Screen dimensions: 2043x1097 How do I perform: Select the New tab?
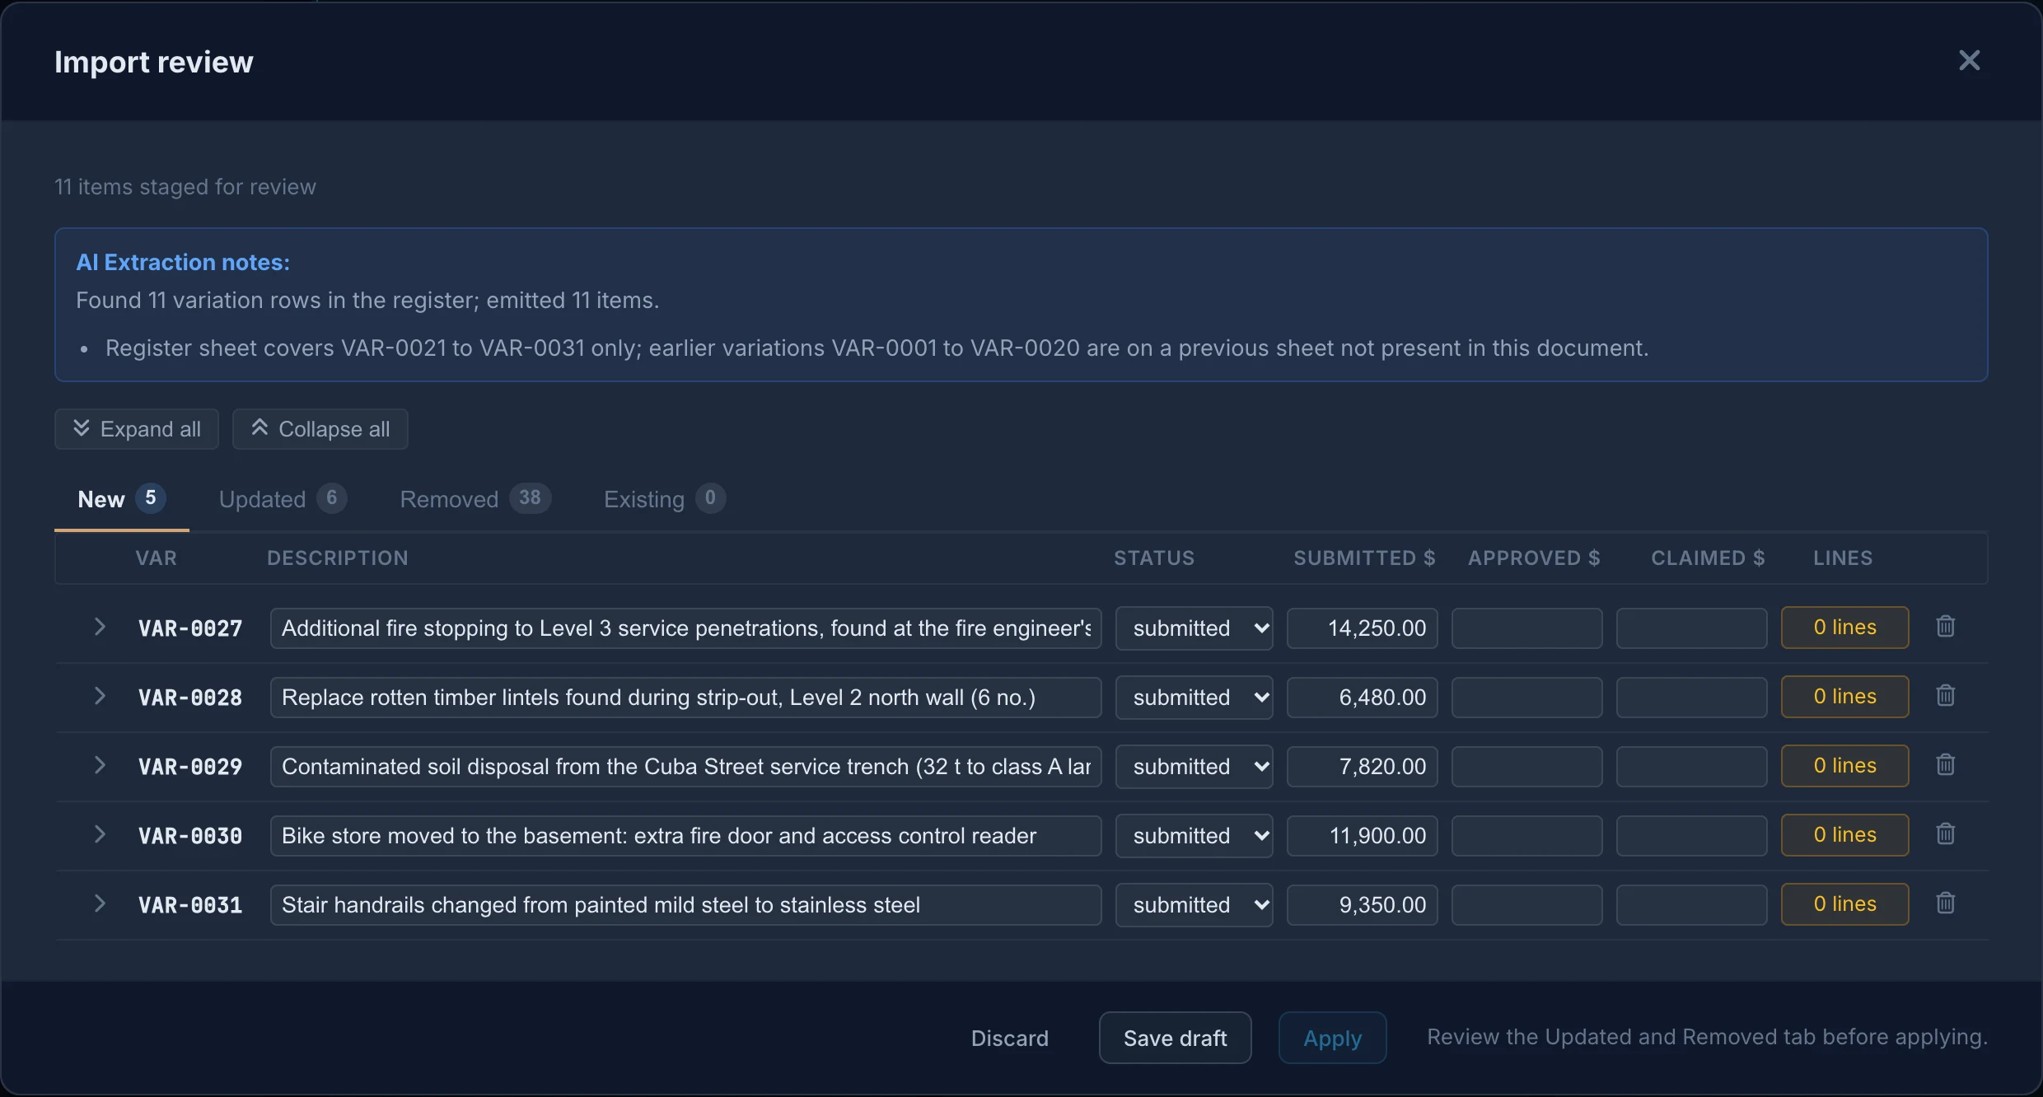click(121, 499)
